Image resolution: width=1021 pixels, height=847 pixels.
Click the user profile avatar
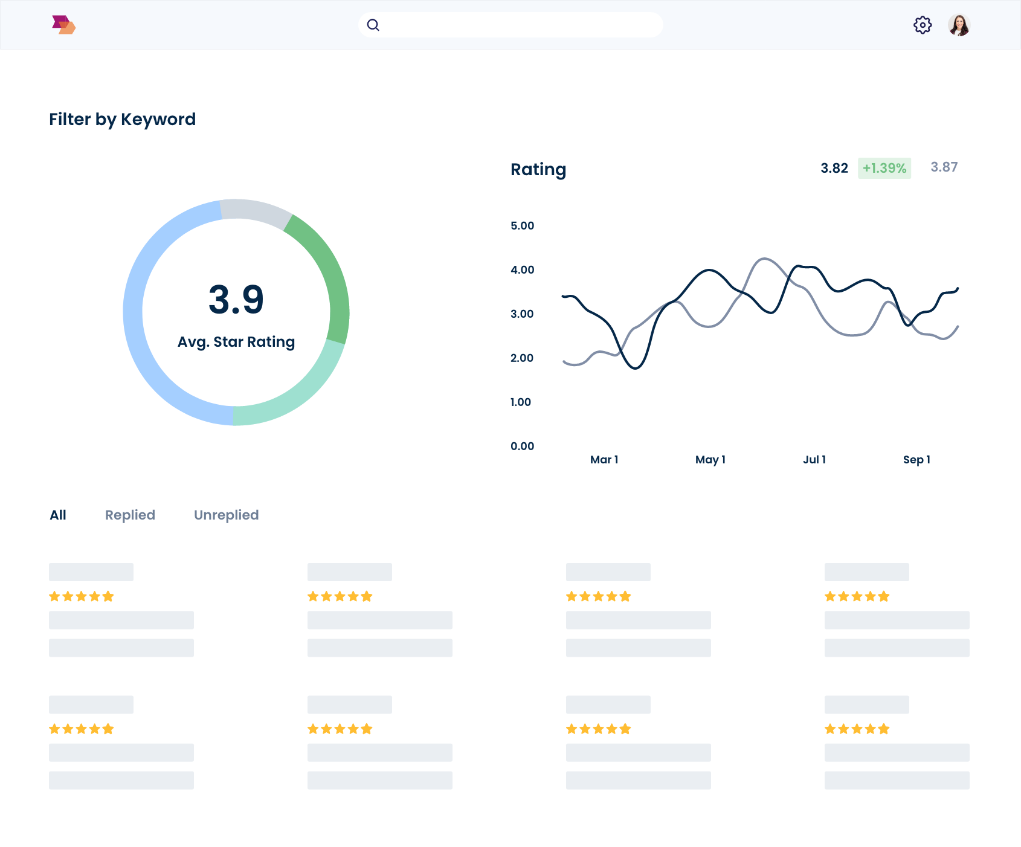coord(959,25)
